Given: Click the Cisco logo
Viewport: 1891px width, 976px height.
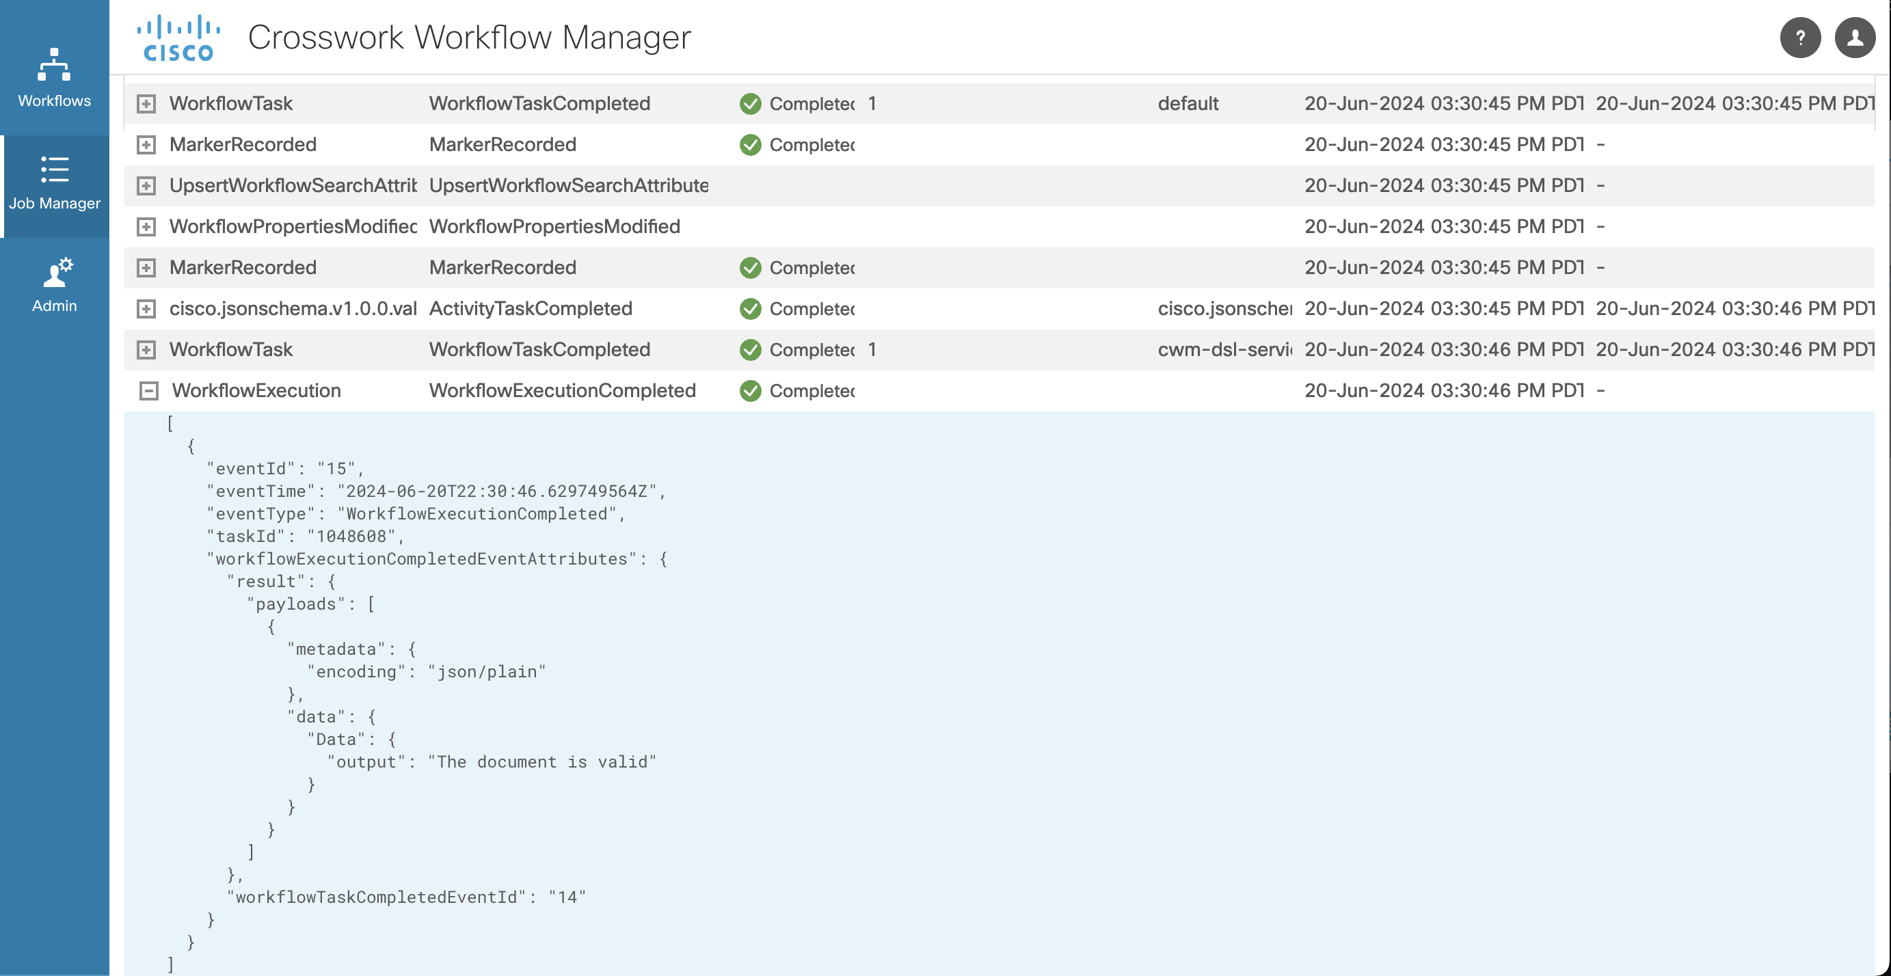Looking at the screenshot, I should tap(178, 38).
